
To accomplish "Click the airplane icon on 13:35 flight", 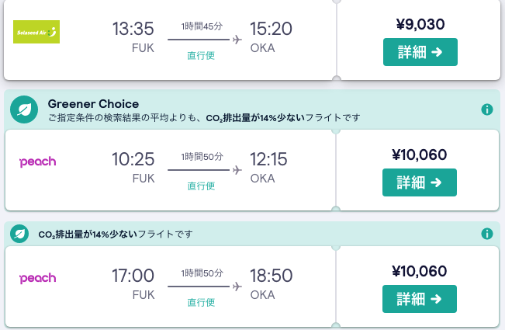I will tap(237, 40).
